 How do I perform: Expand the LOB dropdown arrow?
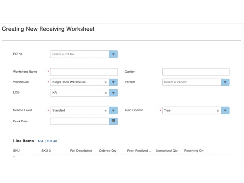tap(113, 93)
